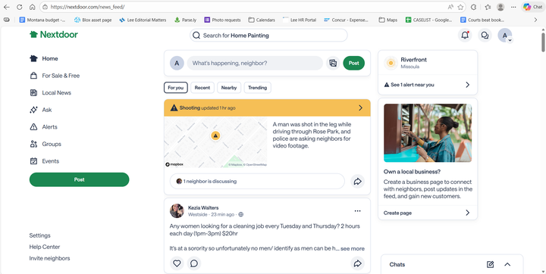
Task: Select the Trending feed tab
Action: click(x=257, y=88)
